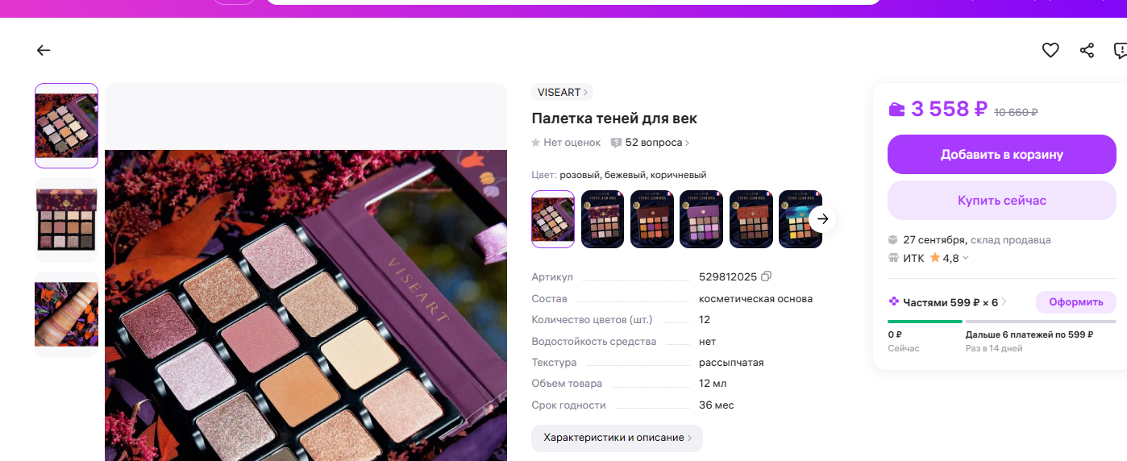Click the questions speech bubble icon
Screen dimensions: 1127x461
click(x=616, y=143)
